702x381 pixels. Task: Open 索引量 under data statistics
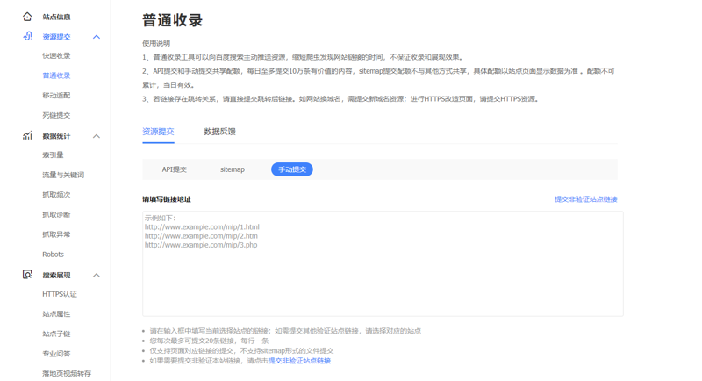coord(53,155)
